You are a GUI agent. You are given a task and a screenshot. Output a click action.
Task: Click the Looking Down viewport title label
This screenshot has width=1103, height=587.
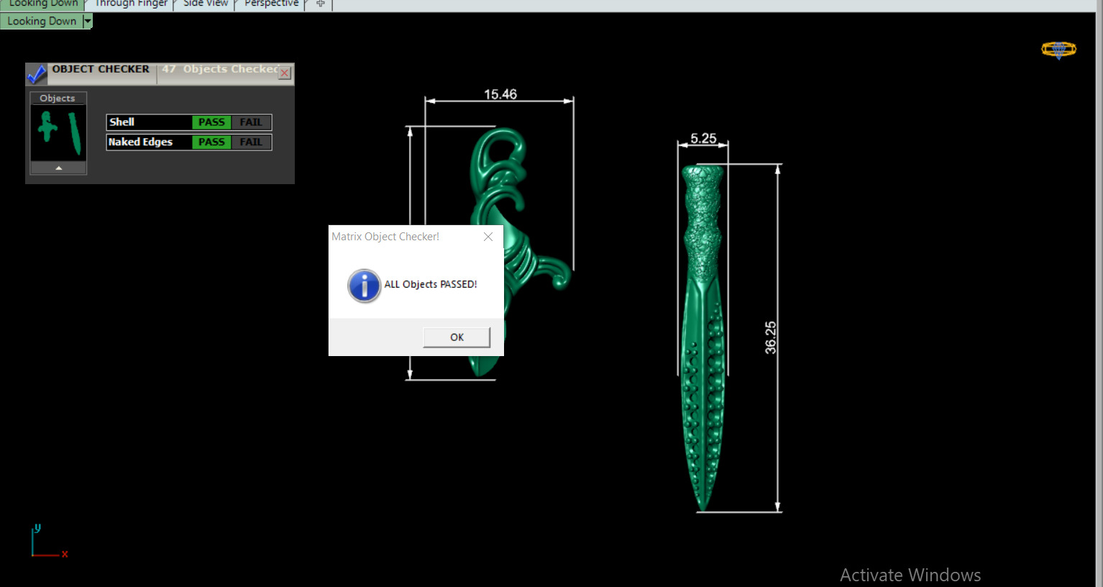tap(42, 22)
